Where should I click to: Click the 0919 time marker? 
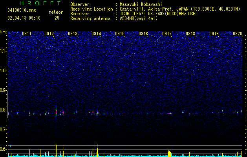pyautogui.click(x=214, y=34)
